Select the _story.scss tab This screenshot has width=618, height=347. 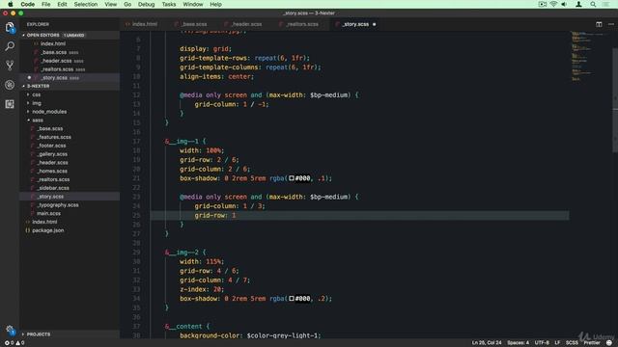point(355,24)
